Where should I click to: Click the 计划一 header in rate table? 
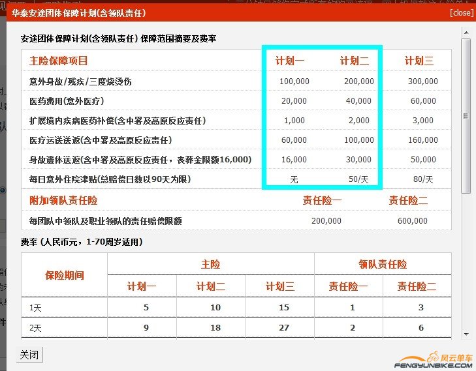point(142,286)
